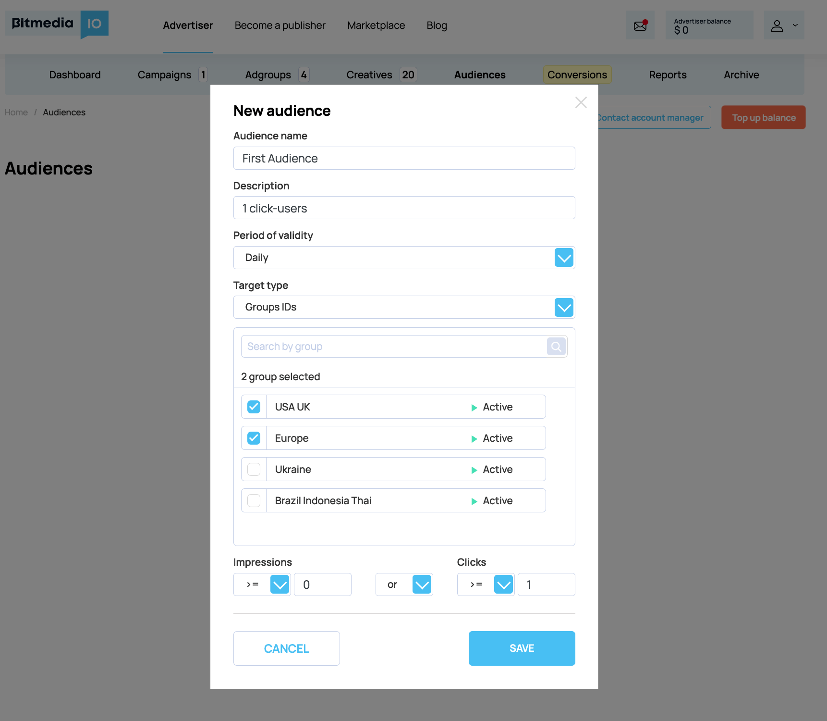Open the or/and condition dropdown

[x=422, y=584]
